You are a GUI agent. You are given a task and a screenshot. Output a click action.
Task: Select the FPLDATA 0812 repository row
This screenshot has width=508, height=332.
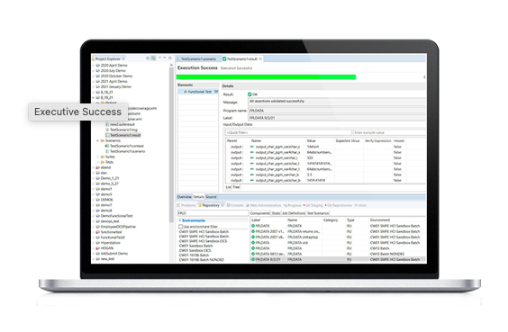point(339,254)
